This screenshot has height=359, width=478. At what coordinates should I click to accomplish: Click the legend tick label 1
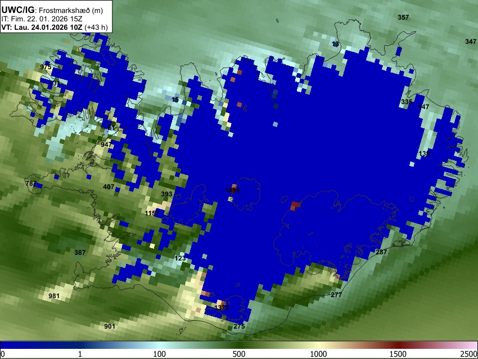pyautogui.click(x=80, y=354)
